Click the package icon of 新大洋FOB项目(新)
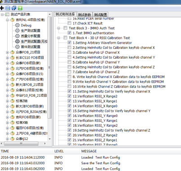Screen dimensions: 181x171 [12, 106]
